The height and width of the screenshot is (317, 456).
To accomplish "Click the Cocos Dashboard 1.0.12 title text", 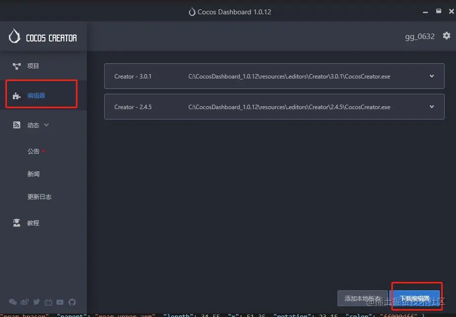I will tap(234, 12).
